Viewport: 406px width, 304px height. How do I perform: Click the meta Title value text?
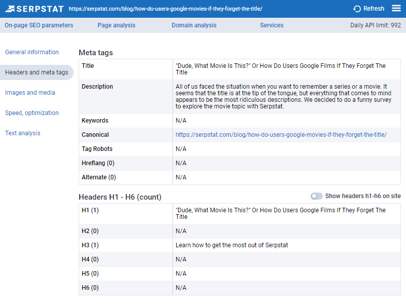click(x=281, y=69)
